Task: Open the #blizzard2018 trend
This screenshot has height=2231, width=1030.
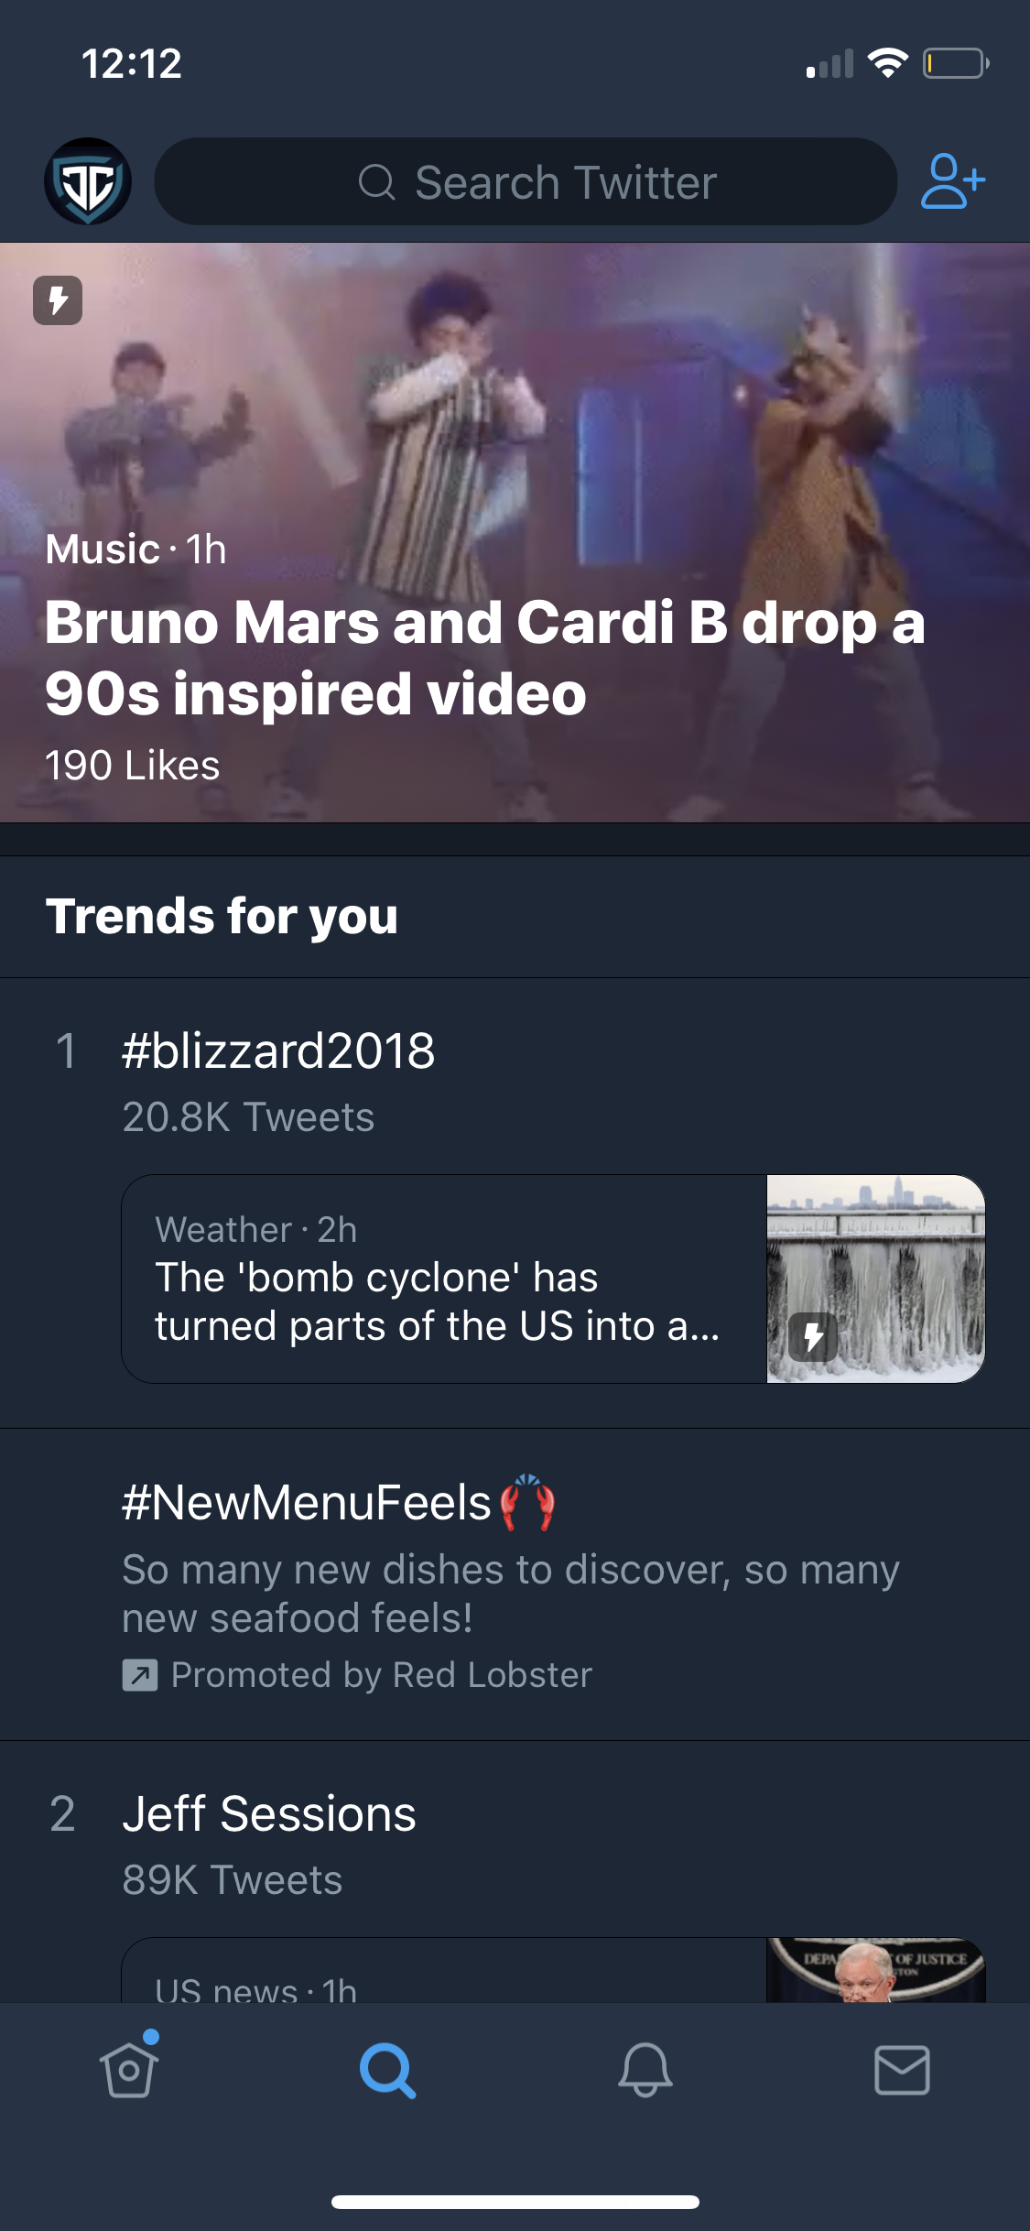Action: point(278,1051)
